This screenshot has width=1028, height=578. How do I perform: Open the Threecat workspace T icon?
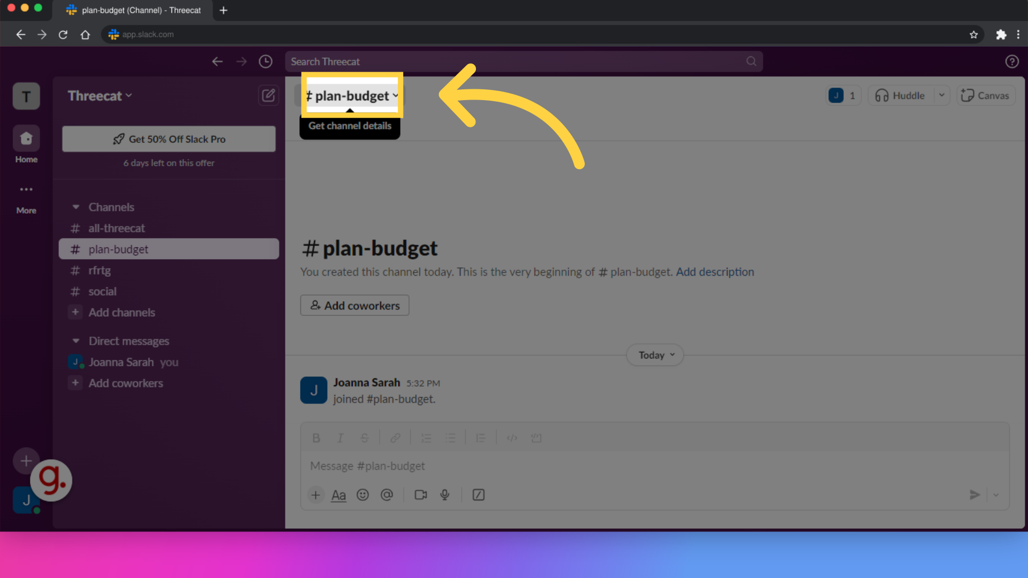click(26, 96)
